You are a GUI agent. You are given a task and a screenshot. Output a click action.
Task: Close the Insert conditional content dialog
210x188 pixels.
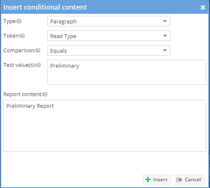click(x=203, y=7)
